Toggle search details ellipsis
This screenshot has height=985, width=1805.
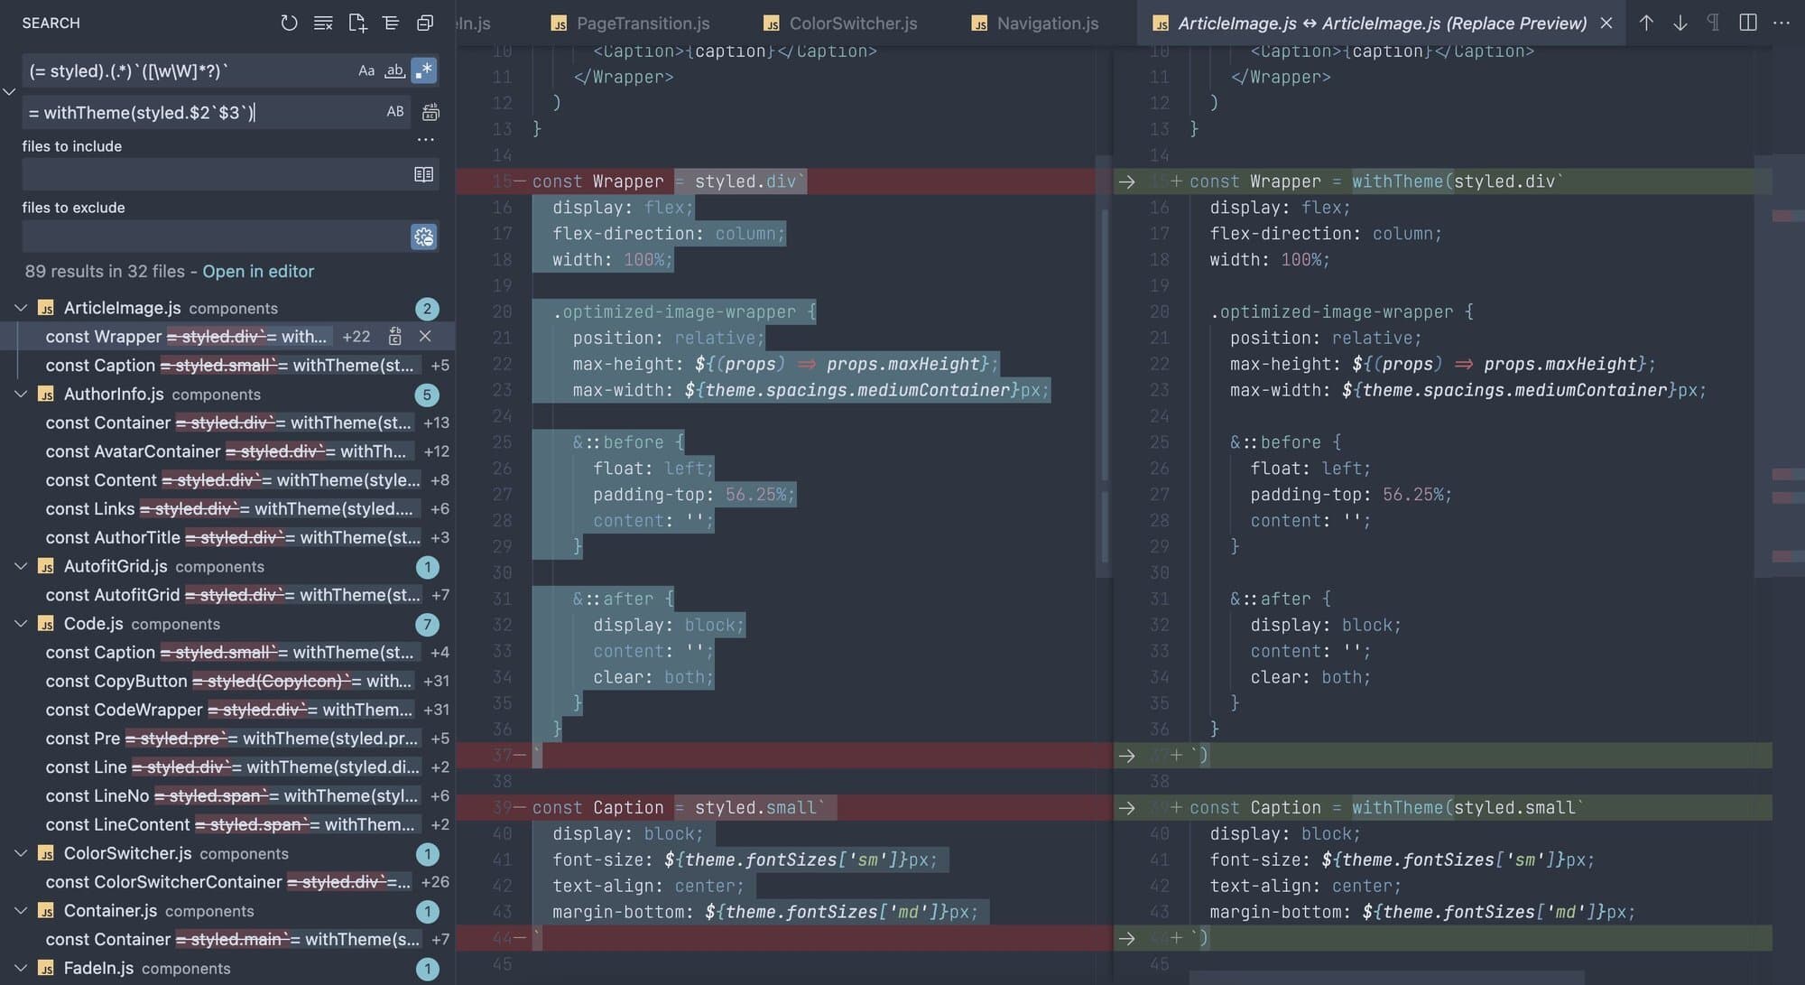point(426,140)
